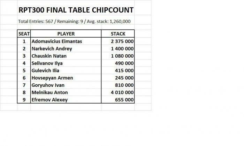Select the 655 000 stack cell

pyautogui.click(x=124, y=100)
